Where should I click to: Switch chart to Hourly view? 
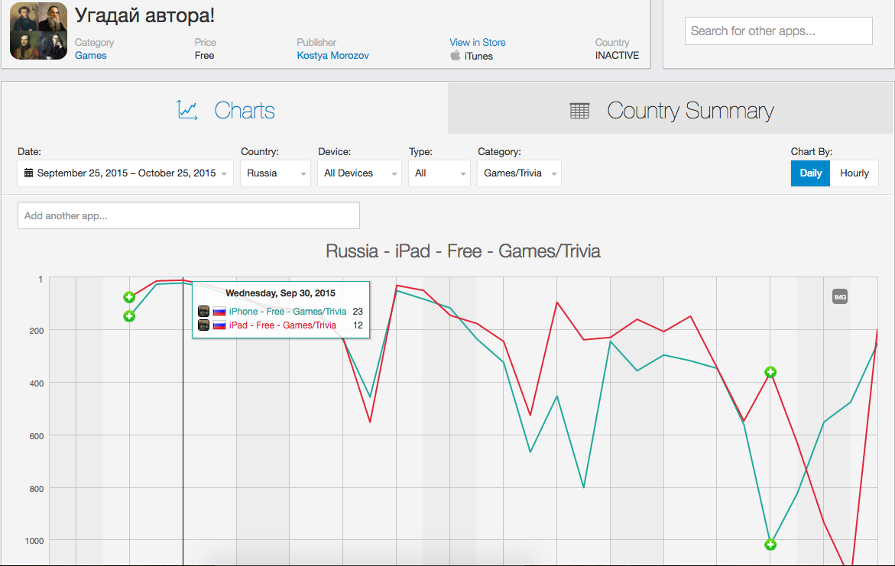[x=854, y=173]
